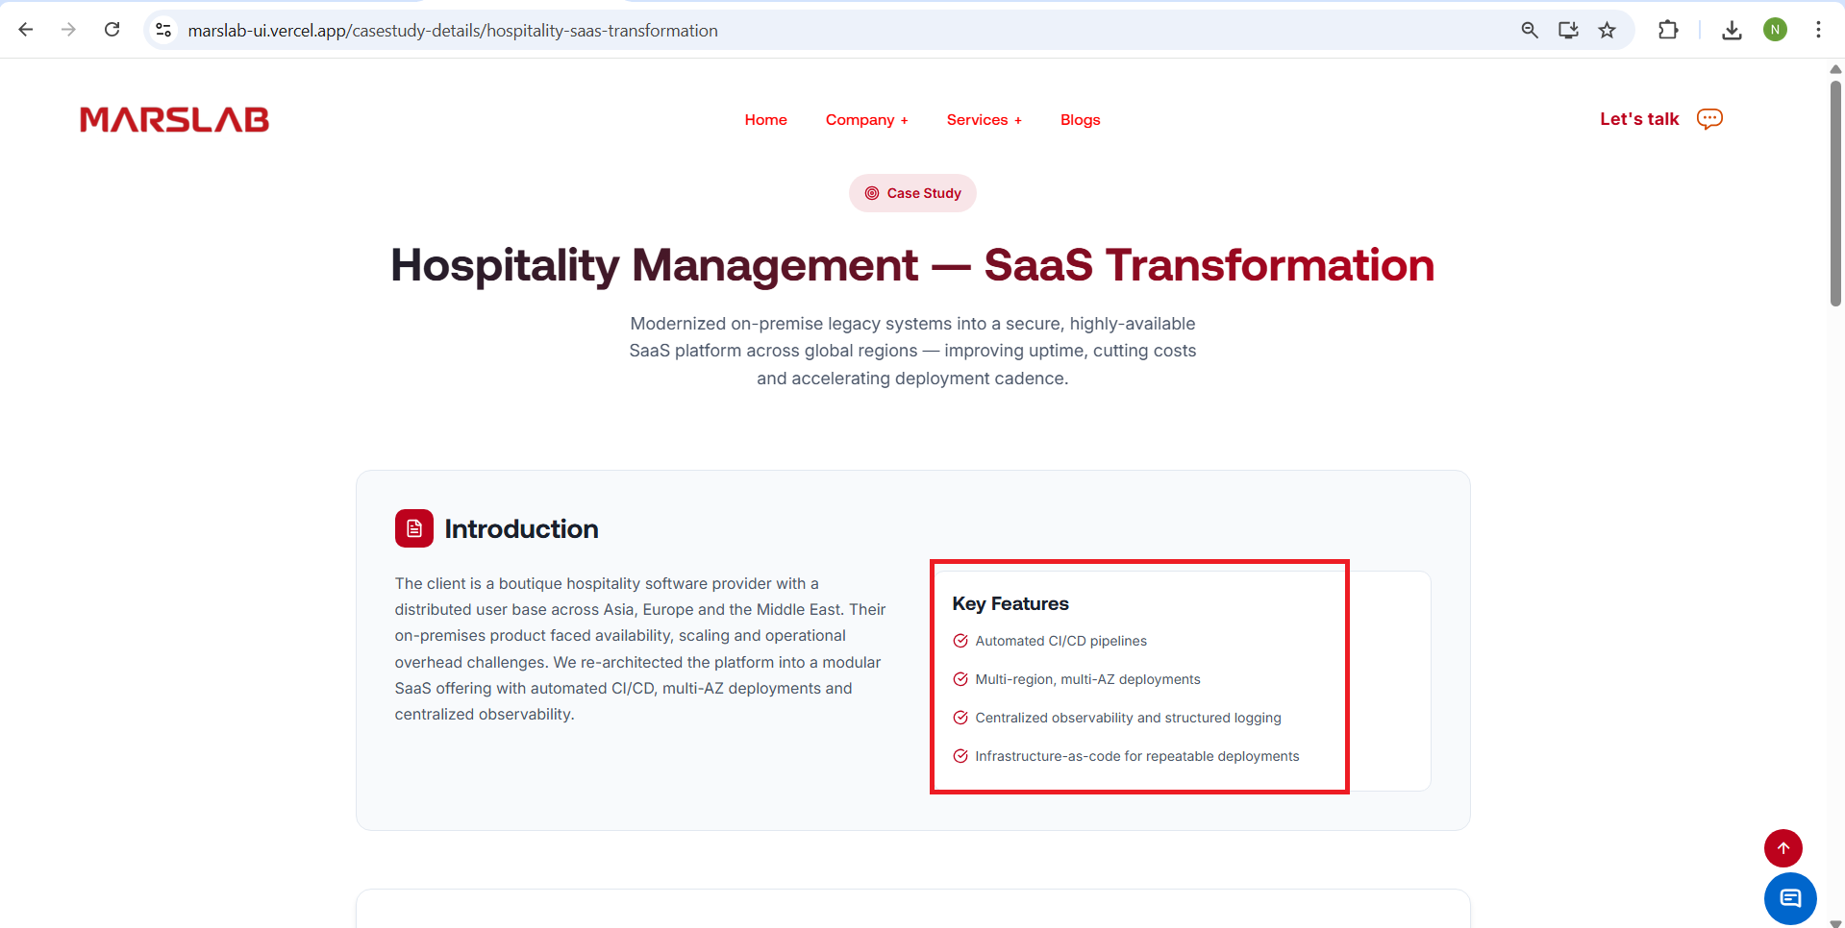Screen dimensions: 1845x928
Task: Click the MARSLAB logo
Action: point(174,119)
